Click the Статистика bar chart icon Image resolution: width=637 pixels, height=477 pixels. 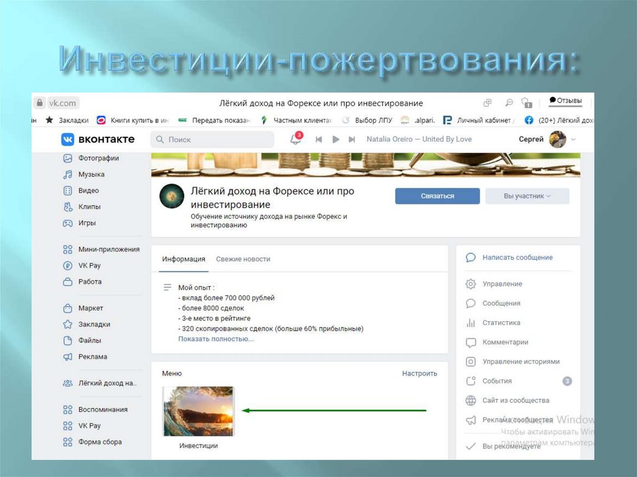[470, 323]
